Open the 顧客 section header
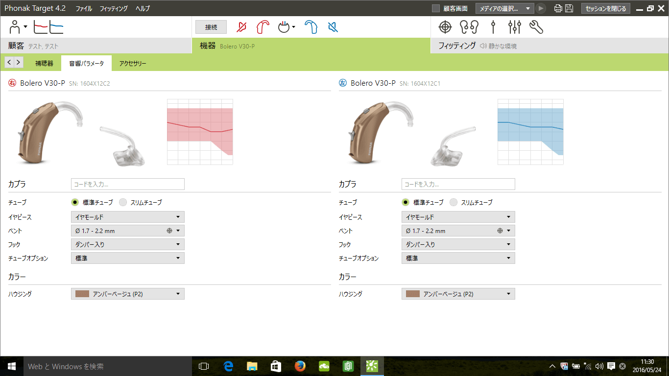This screenshot has height=376, width=669. (x=96, y=46)
